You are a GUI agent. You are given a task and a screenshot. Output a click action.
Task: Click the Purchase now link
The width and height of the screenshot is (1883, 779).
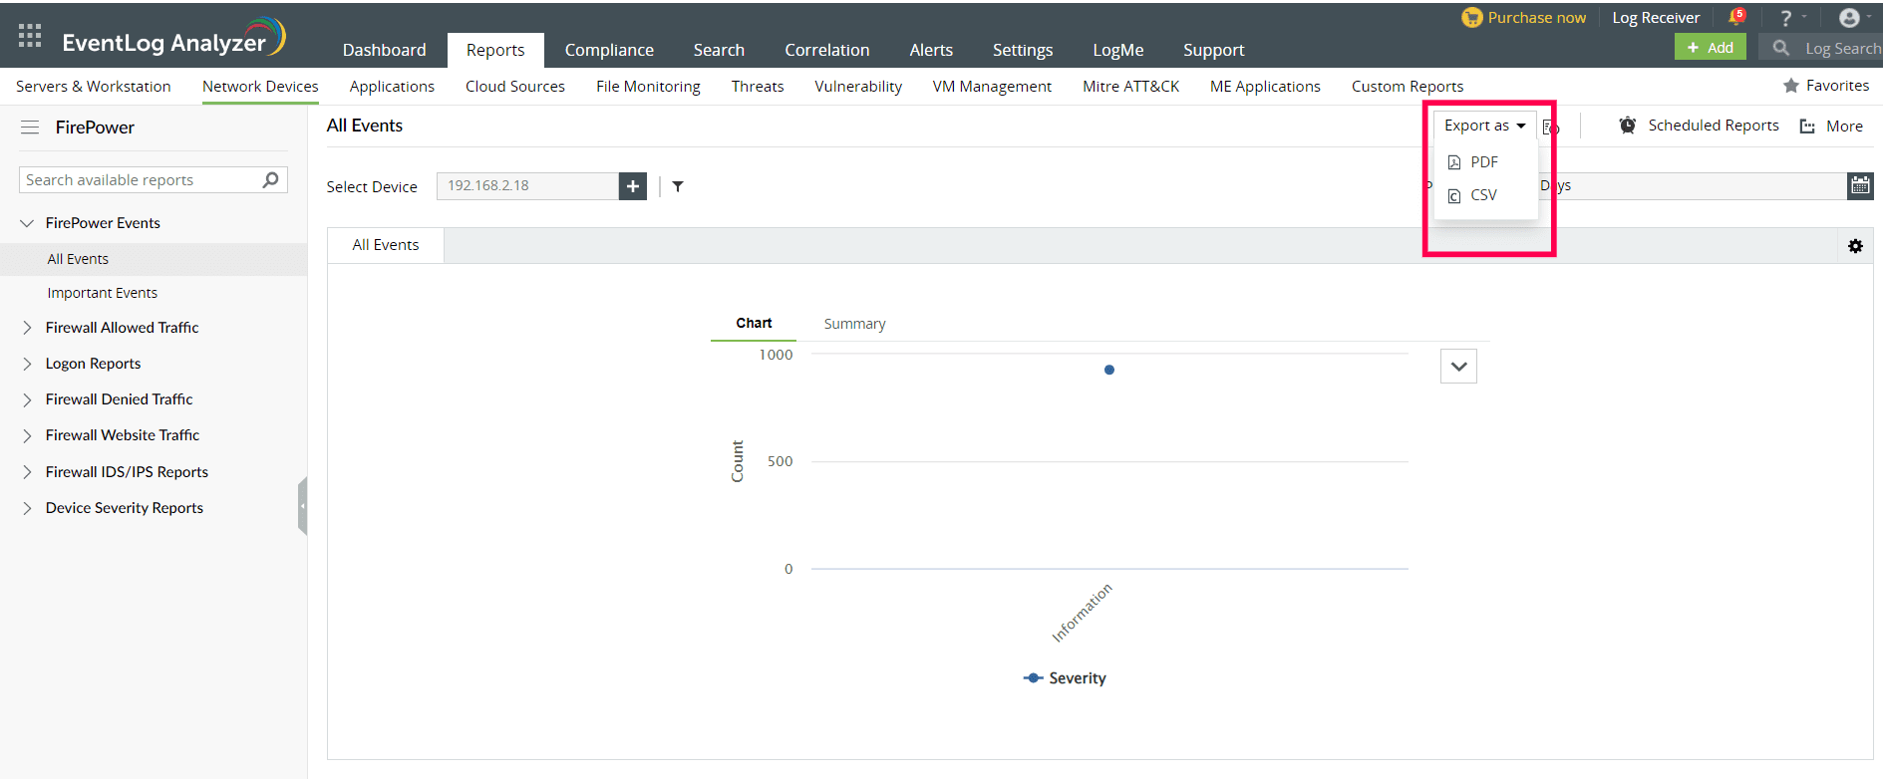[1536, 18]
